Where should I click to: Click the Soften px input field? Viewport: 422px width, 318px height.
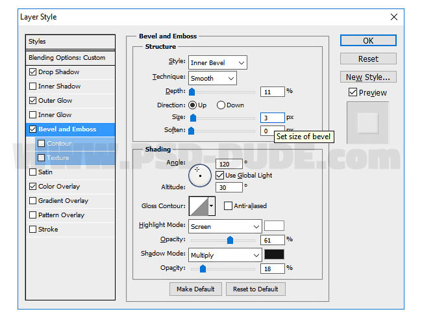pyautogui.click(x=267, y=131)
